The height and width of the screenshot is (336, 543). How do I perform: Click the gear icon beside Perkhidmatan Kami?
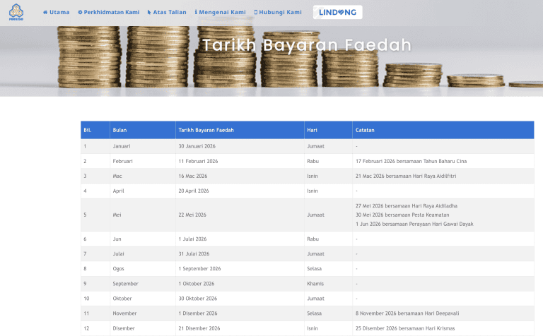[80, 12]
